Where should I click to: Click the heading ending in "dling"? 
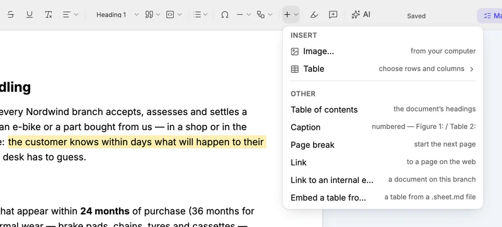15,87
